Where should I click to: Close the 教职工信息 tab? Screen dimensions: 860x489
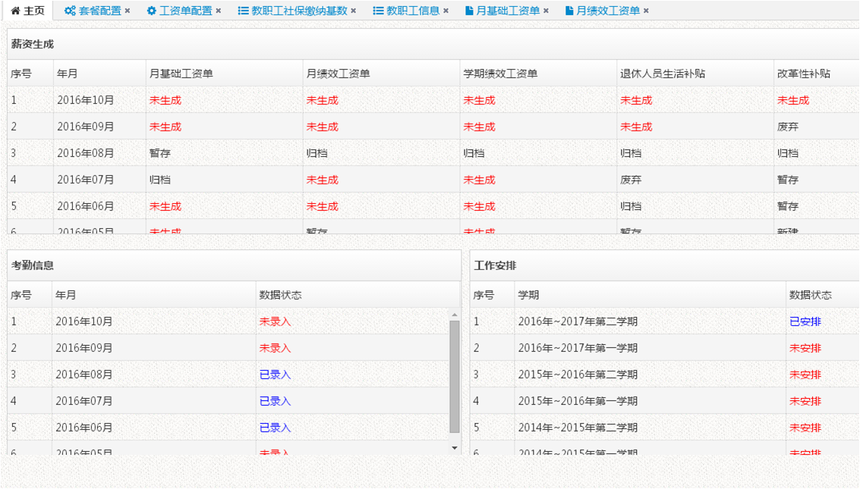[446, 11]
